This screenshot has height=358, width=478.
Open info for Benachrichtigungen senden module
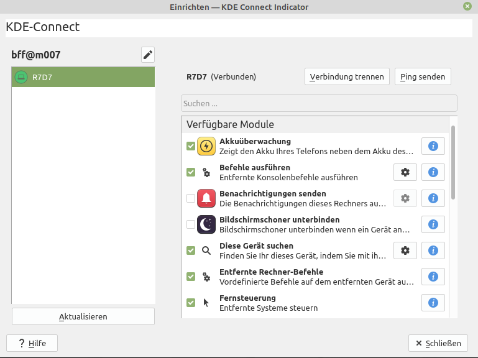(x=433, y=198)
